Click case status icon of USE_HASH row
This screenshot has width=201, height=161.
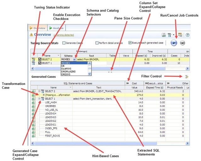(34, 102)
